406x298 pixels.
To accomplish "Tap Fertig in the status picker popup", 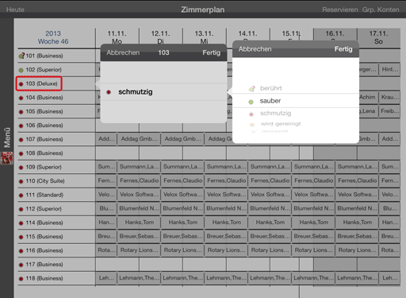I will pyautogui.click(x=343, y=49).
